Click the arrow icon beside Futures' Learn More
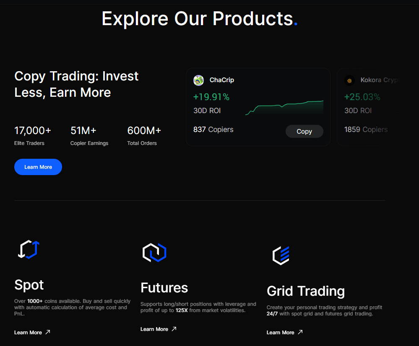Image resolution: width=419 pixels, height=346 pixels. coord(174,329)
